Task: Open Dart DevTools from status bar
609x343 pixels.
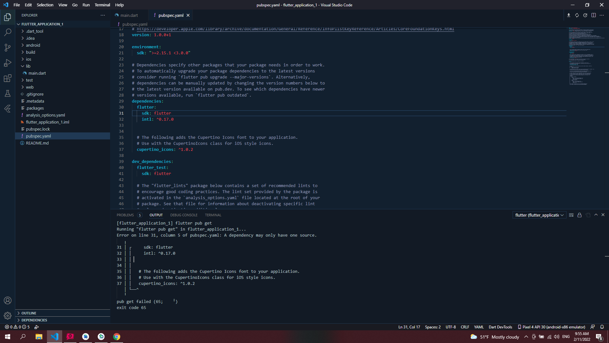Action: (x=500, y=327)
